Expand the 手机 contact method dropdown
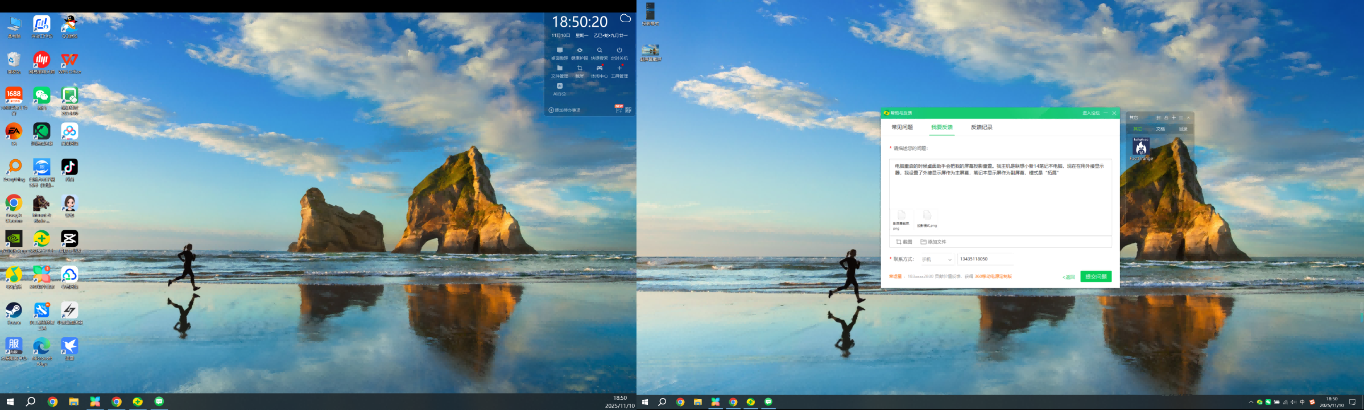 pos(949,260)
